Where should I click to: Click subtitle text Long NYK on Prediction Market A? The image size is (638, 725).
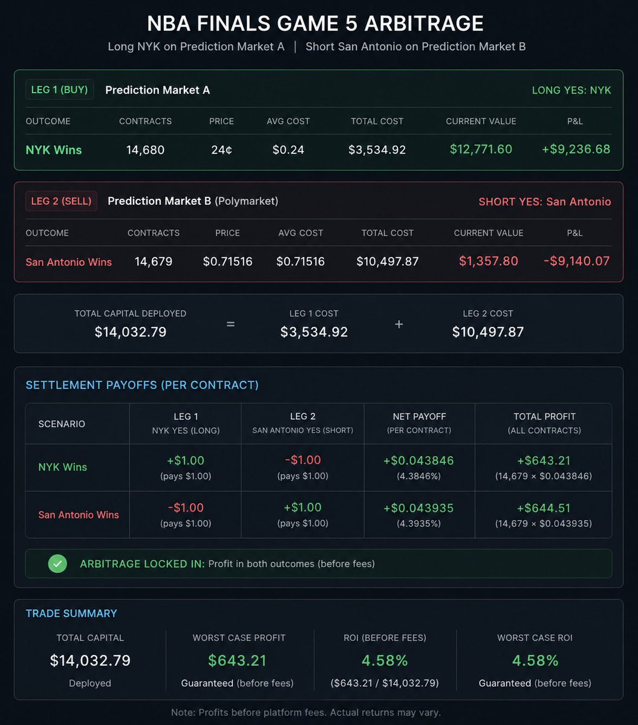196,47
